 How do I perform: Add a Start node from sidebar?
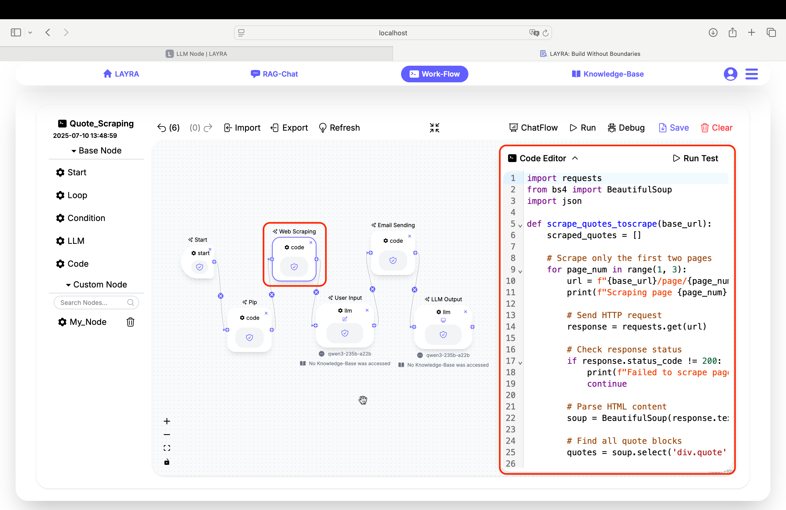click(x=71, y=172)
